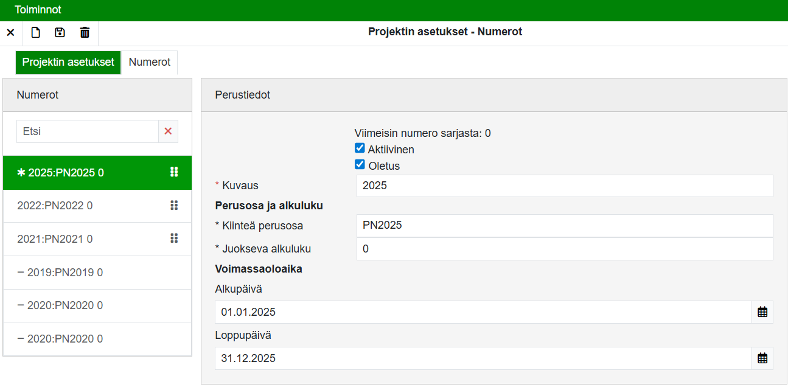Toggle the Aktiivinen checkbox
The height and width of the screenshot is (390, 788).
coord(360,148)
